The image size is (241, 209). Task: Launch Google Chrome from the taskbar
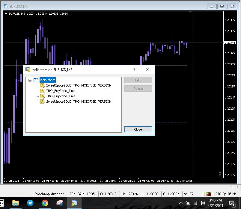(x=45, y=203)
